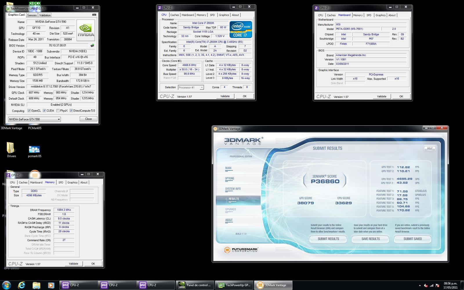
Task: Click the P36860 3DMark score
Action: (x=325, y=181)
